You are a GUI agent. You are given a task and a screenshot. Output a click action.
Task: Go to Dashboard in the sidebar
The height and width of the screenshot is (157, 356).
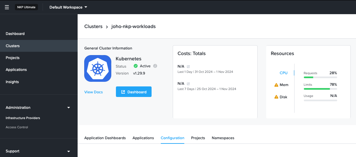pyautogui.click(x=39, y=34)
